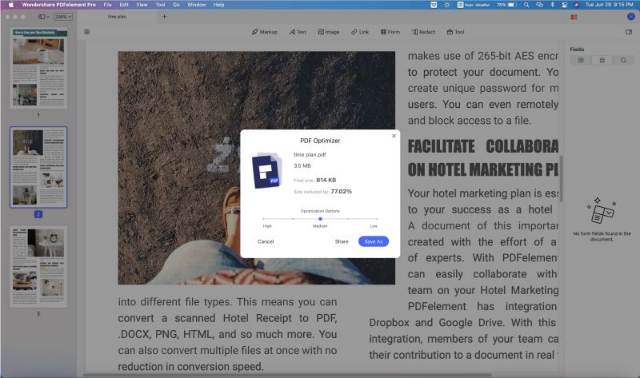
Task: Toggle the right properties panel icon
Action: [629, 32]
